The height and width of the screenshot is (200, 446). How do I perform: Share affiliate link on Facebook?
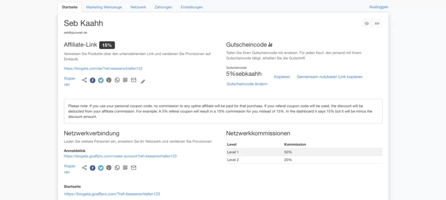(x=92, y=80)
